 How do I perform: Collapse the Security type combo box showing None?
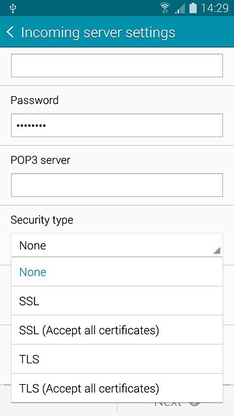coord(117,245)
